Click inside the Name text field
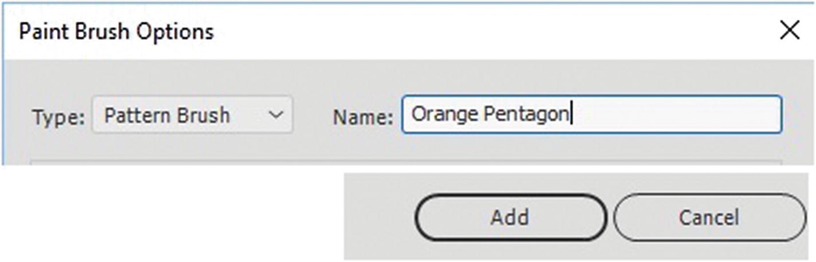This screenshot has height=262, width=816. [592, 114]
